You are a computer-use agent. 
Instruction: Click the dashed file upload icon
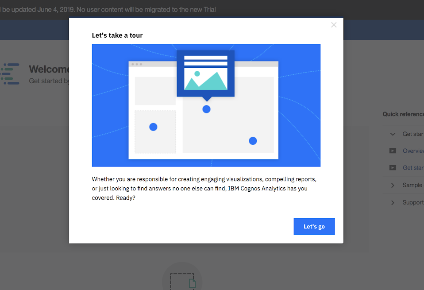click(182, 281)
